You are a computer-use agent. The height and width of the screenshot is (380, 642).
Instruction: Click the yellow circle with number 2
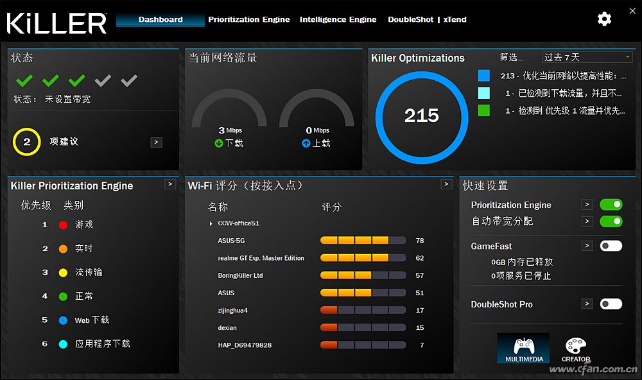pyautogui.click(x=26, y=142)
